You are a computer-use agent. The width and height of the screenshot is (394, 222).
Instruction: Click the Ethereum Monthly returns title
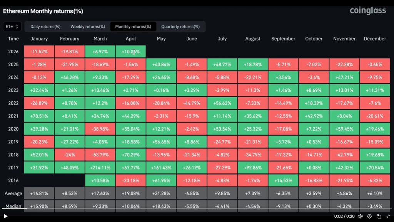(42, 11)
